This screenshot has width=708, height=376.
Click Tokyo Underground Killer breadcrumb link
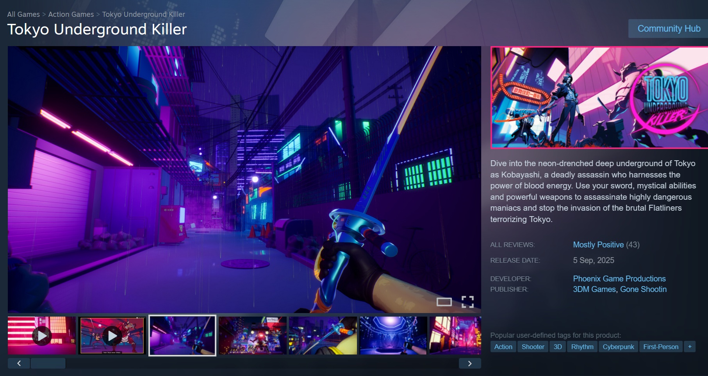[144, 14]
